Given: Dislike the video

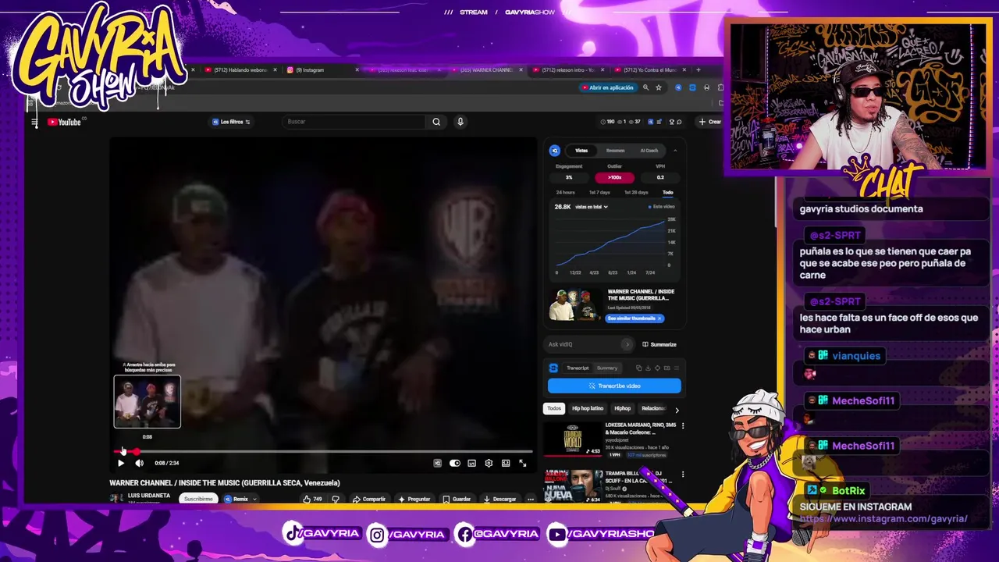Looking at the screenshot, I should pyautogui.click(x=336, y=499).
